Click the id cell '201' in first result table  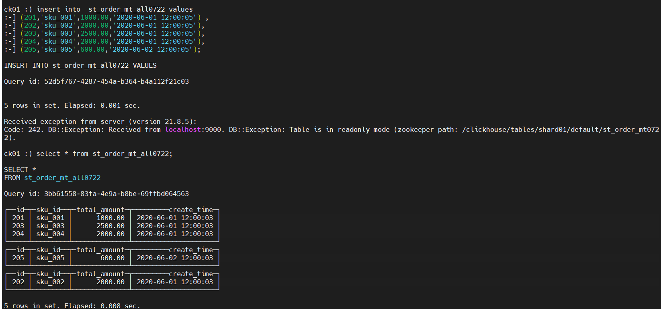(x=18, y=218)
